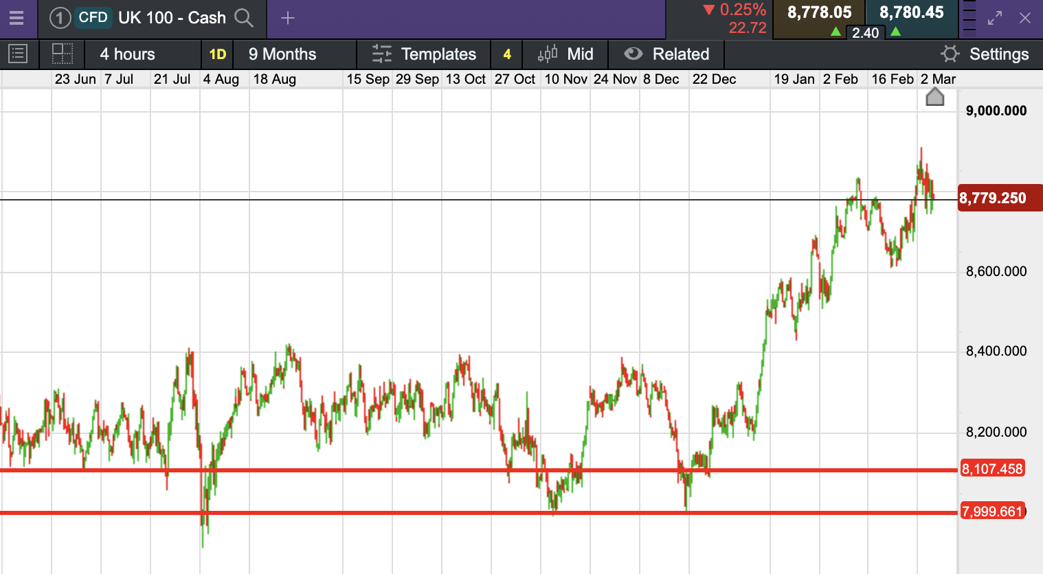Click the 9,000.000 price axis label

coord(996,111)
